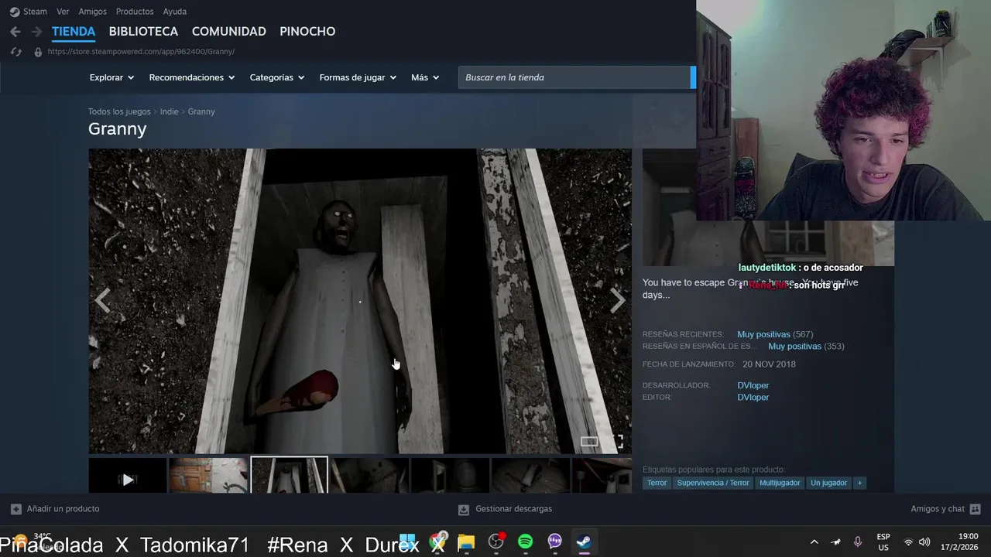The width and height of the screenshot is (991, 557).
Task: Open the Ver menu
Action: point(63,12)
